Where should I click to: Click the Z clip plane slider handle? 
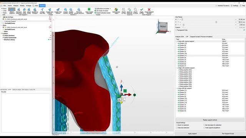(x=184, y=25)
